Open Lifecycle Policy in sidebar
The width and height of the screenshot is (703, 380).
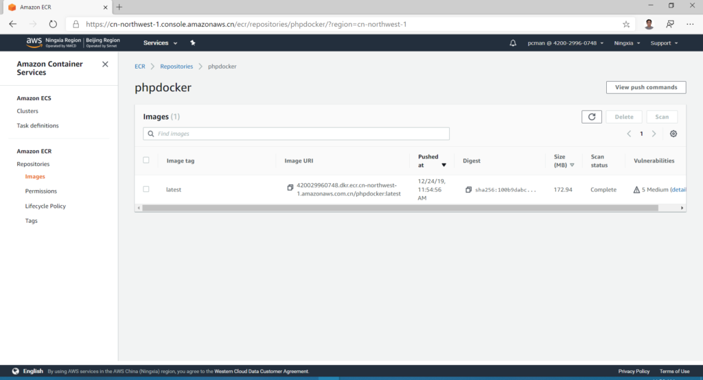point(45,206)
